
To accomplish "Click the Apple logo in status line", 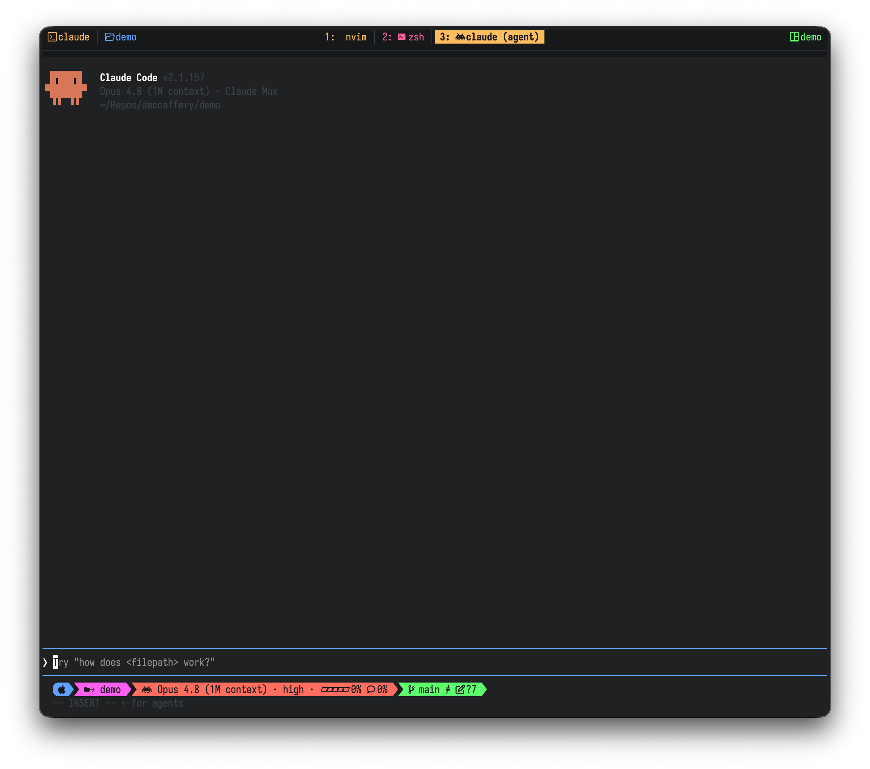I will 62,690.
